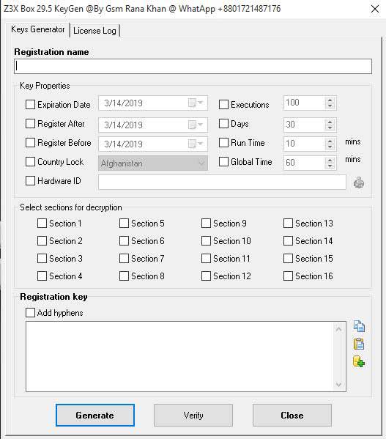Check Section 5 for decryption
Viewport: 386px width, 439px height.
pyautogui.click(x=124, y=223)
